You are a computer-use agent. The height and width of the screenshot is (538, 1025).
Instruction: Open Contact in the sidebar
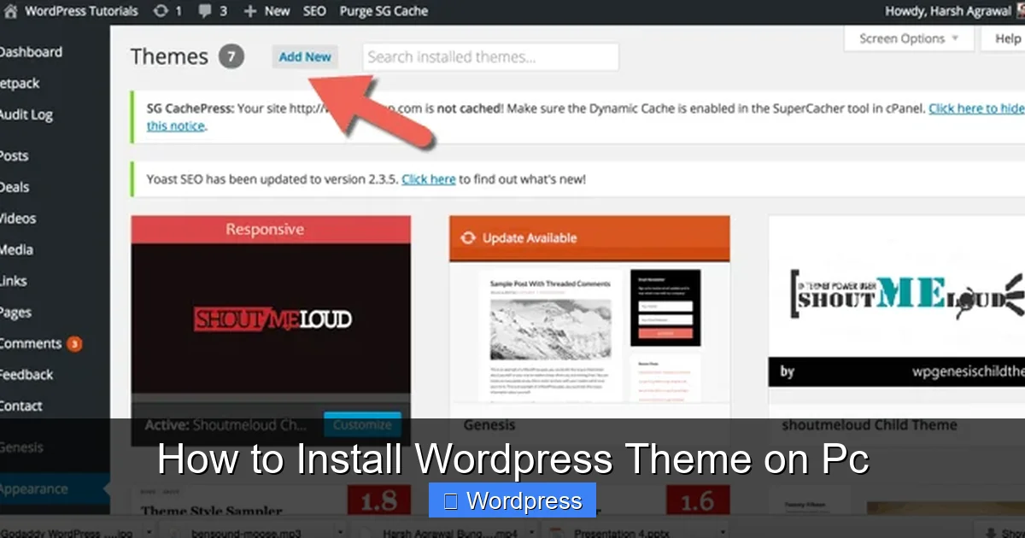(x=21, y=406)
